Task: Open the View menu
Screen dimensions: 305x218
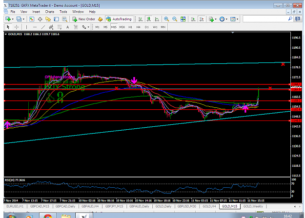Action: pyautogui.click(x=24, y=12)
